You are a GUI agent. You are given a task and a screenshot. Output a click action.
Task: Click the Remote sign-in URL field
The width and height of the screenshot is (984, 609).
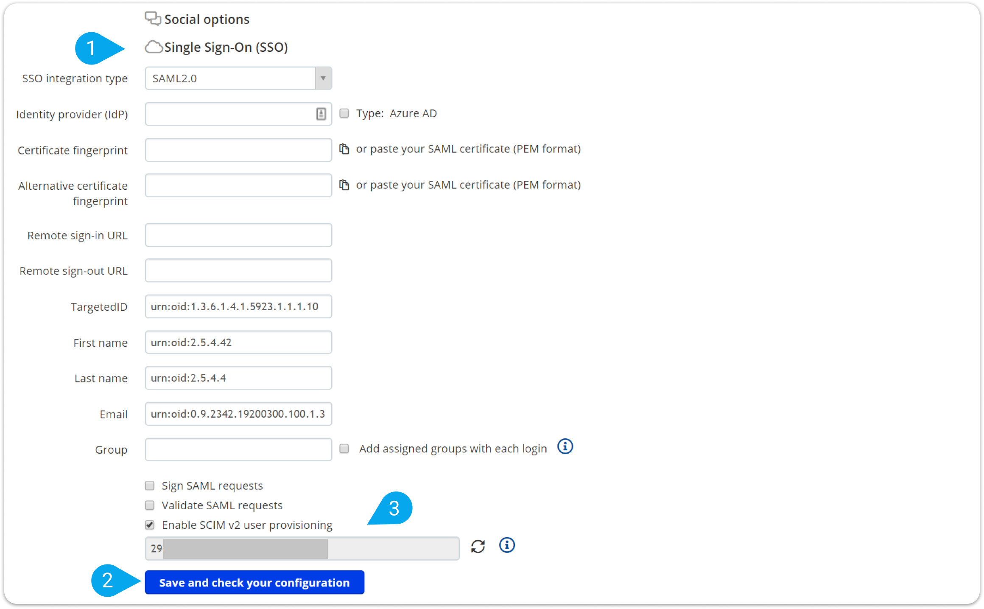tap(238, 235)
